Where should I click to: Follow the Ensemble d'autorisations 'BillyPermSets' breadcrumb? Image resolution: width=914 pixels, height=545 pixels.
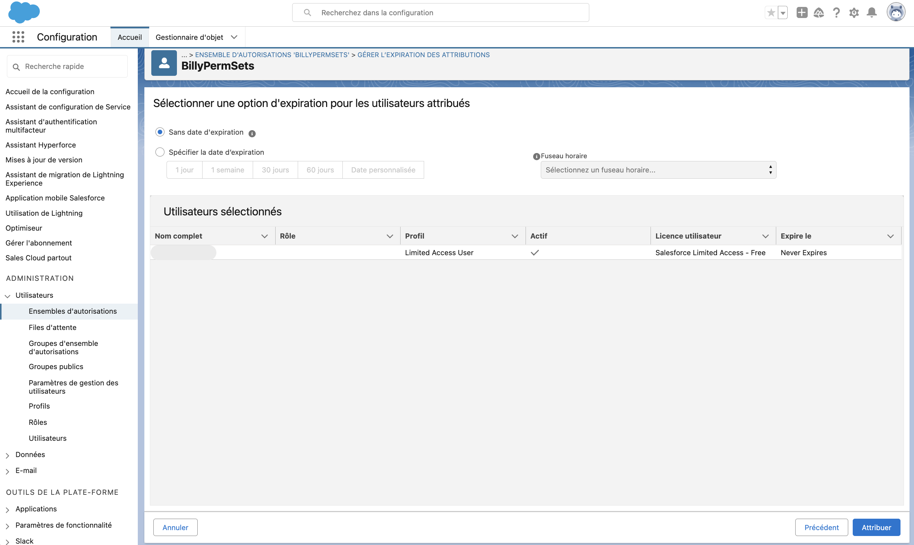click(x=272, y=55)
